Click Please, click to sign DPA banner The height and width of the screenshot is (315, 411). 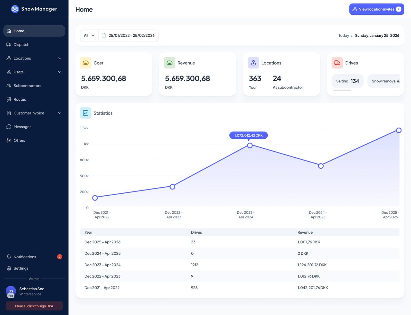[34, 306]
